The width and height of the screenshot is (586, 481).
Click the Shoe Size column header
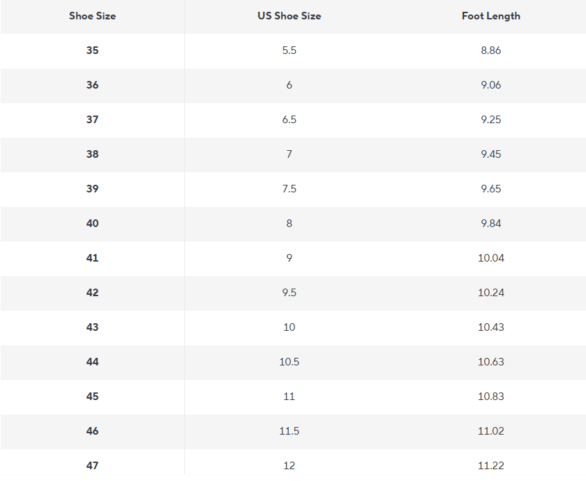coord(92,16)
